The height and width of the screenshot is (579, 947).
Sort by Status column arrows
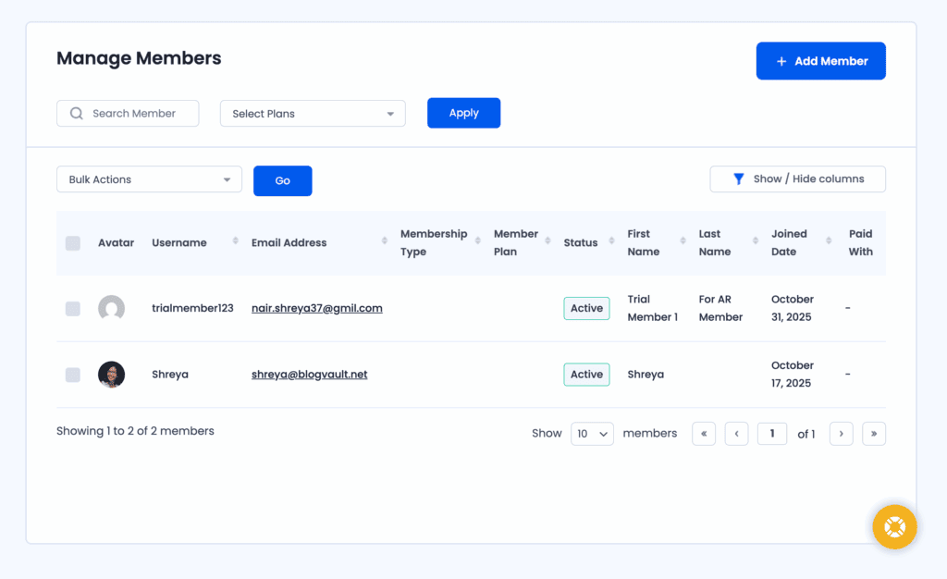click(611, 240)
